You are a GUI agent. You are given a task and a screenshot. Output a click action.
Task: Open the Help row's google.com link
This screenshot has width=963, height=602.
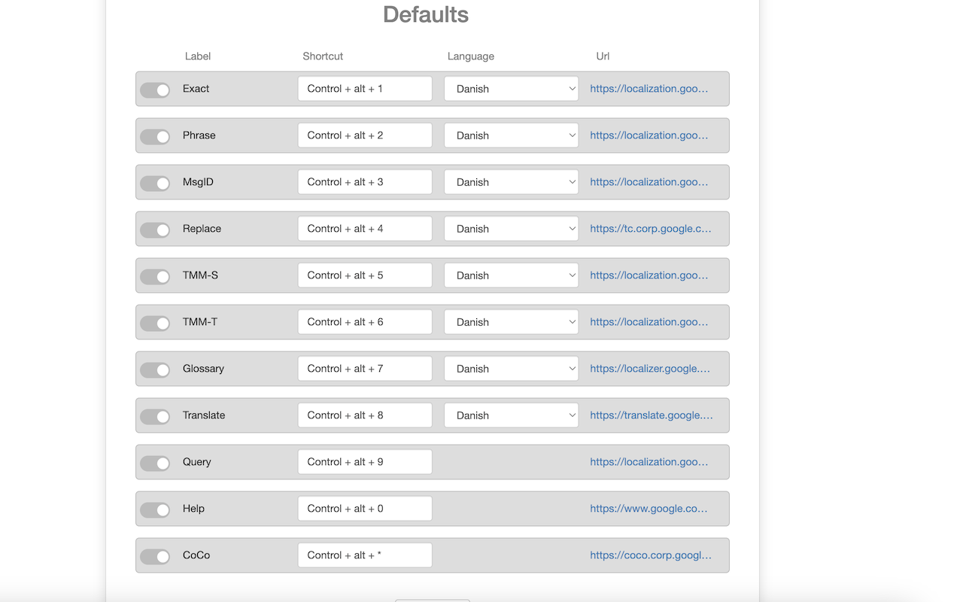[649, 508]
